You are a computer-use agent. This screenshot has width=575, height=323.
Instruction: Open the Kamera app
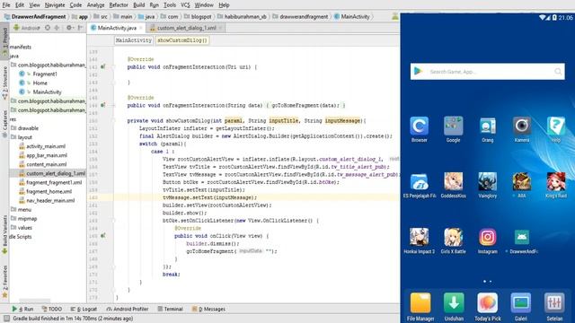click(x=521, y=126)
